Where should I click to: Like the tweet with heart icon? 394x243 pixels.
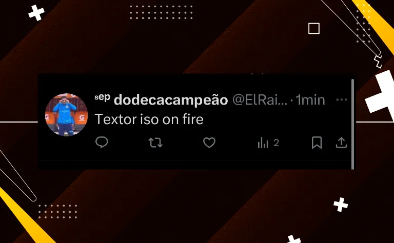tap(209, 143)
